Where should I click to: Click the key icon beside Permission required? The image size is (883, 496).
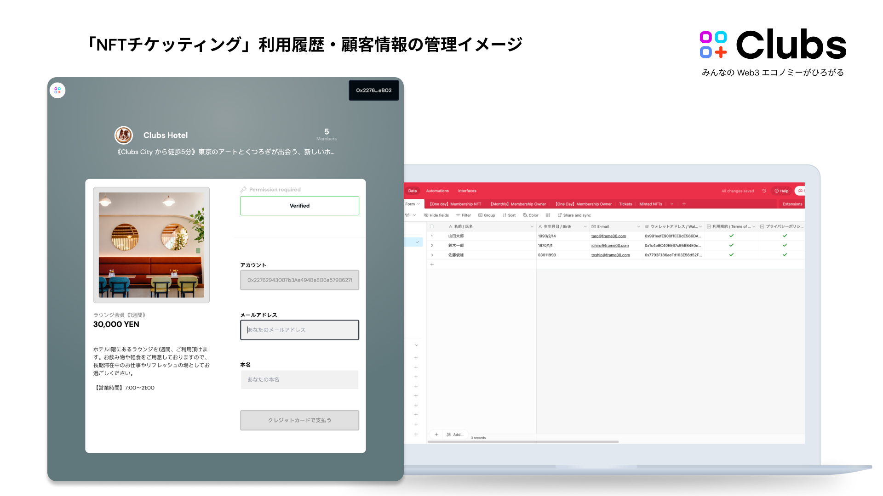243,189
